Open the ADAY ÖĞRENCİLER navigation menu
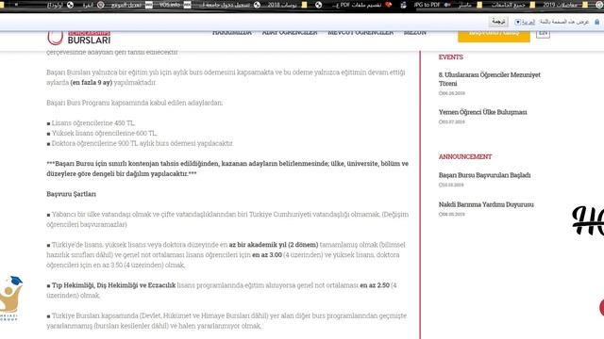Screen dimensions: 604x339 [290, 33]
